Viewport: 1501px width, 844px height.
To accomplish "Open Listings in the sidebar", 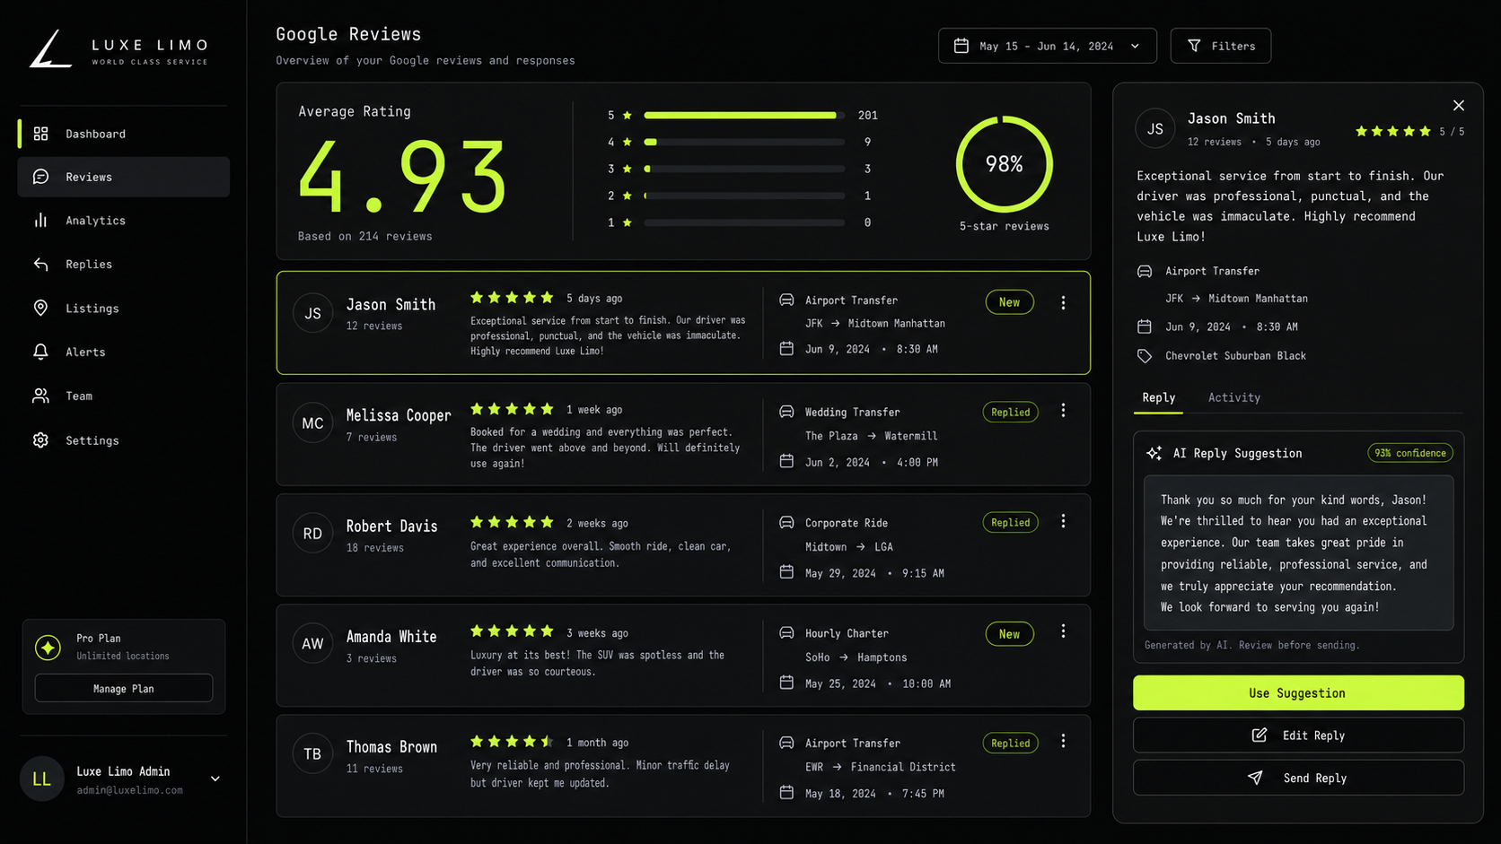I will [x=123, y=309].
